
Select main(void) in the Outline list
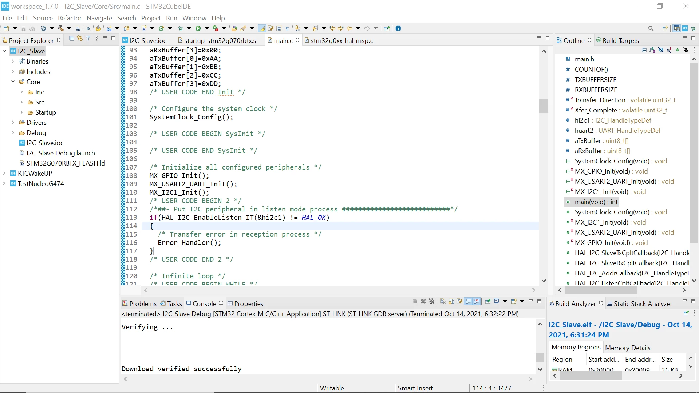tap(596, 202)
